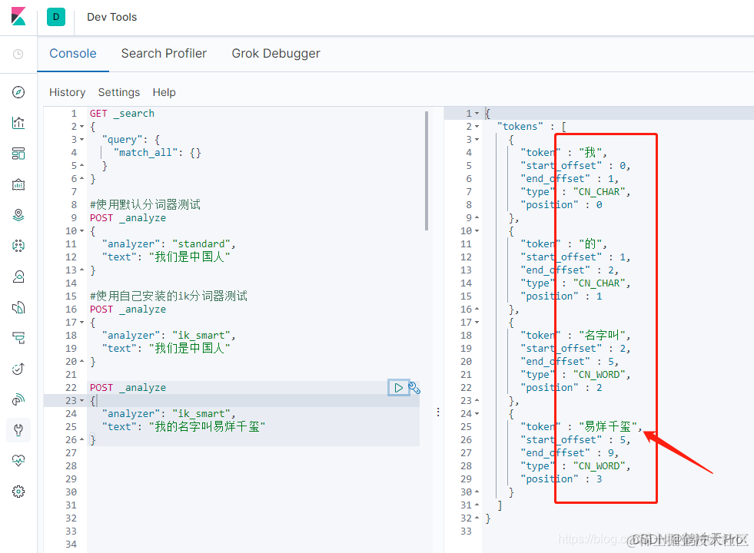Run request with green play button

(398, 388)
